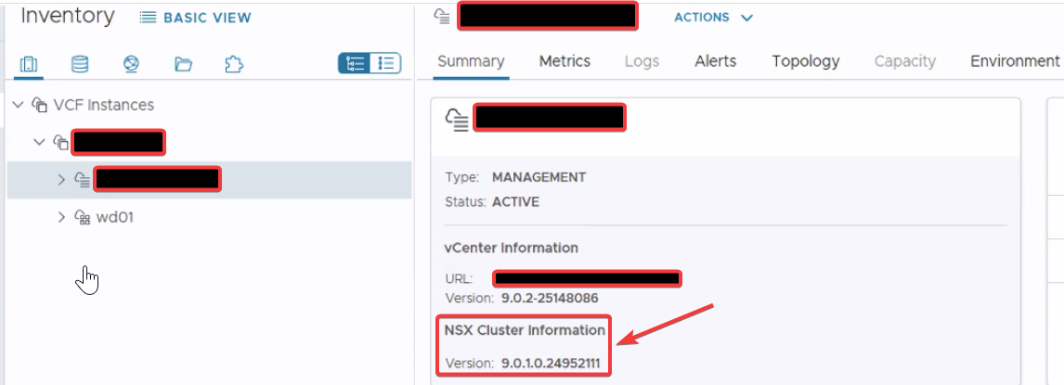Click the VCF Instances cloud icon
Image resolution: width=1064 pixels, height=385 pixels.
click(39, 106)
